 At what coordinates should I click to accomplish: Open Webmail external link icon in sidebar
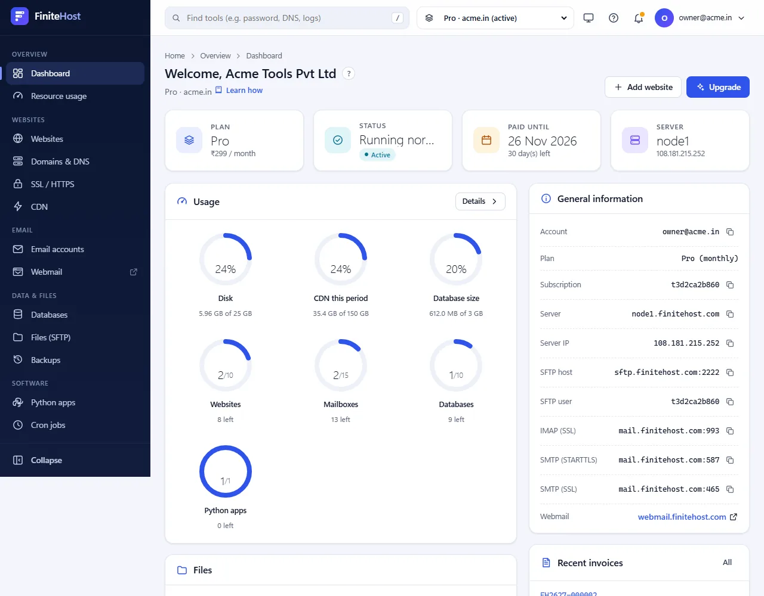click(x=134, y=272)
